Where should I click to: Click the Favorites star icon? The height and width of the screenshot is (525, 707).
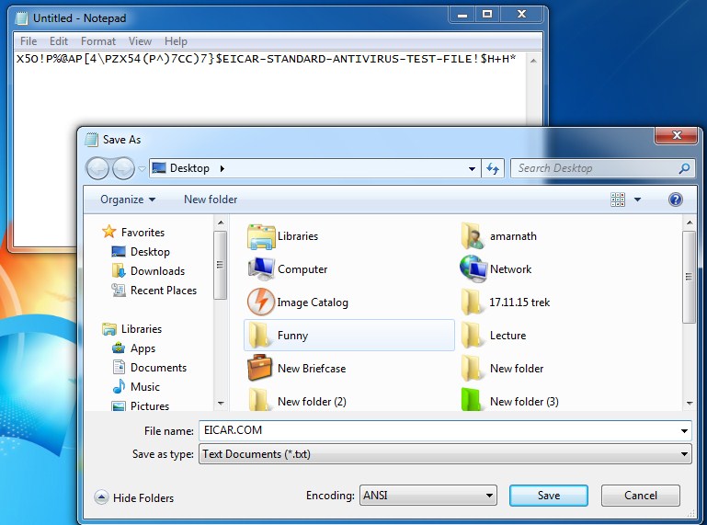coord(109,232)
